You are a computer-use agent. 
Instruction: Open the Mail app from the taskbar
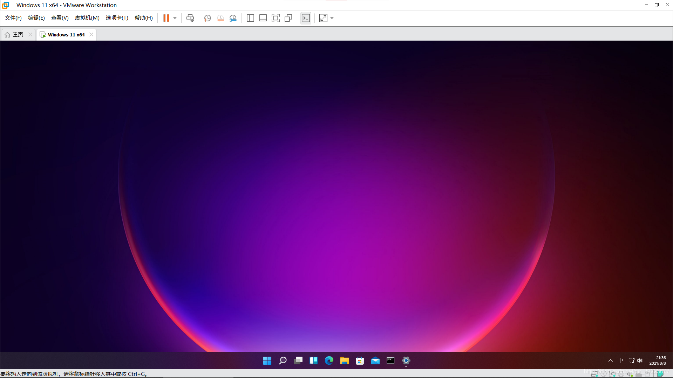[x=375, y=360]
